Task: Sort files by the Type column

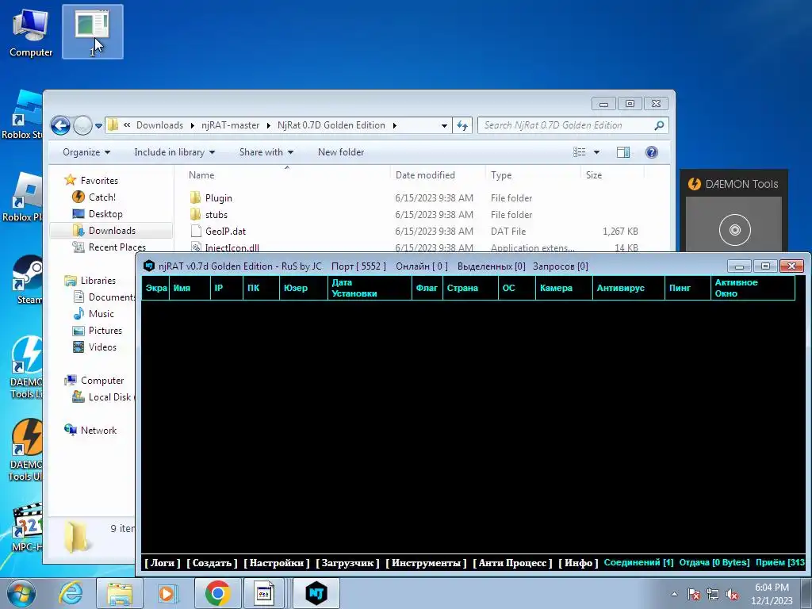Action: point(501,175)
